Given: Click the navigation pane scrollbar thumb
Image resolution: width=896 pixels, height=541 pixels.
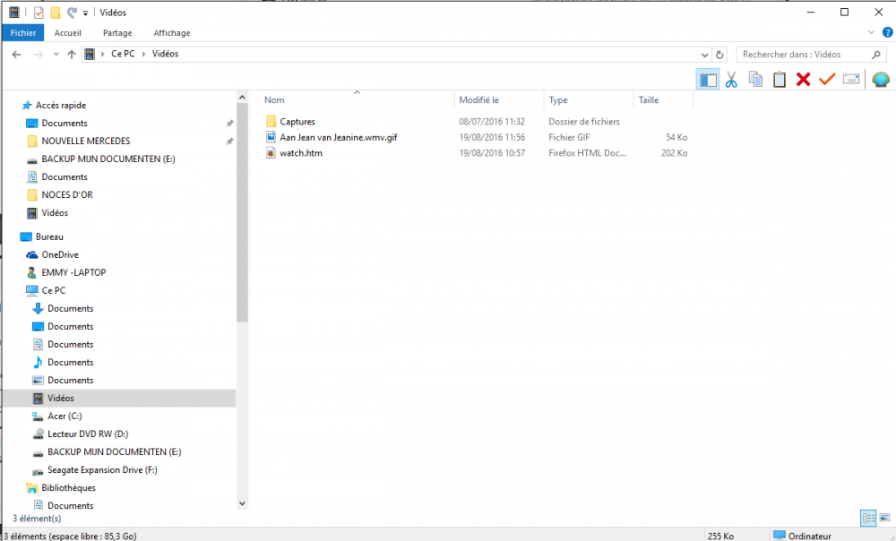Looking at the screenshot, I should pos(242,214).
